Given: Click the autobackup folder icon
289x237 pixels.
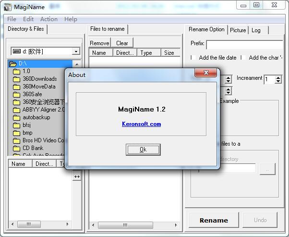Looking at the screenshot, I should coord(16,118).
